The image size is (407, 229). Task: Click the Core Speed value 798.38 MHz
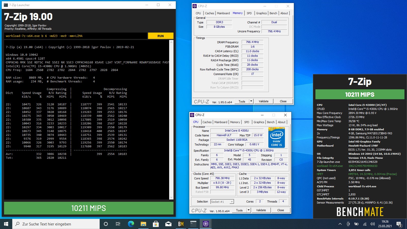click(222, 178)
